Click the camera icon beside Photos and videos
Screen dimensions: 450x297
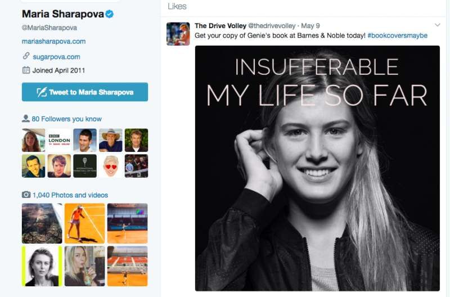tap(26, 195)
